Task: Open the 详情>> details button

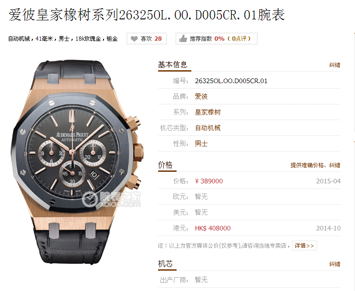Action: pyautogui.click(x=305, y=246)
